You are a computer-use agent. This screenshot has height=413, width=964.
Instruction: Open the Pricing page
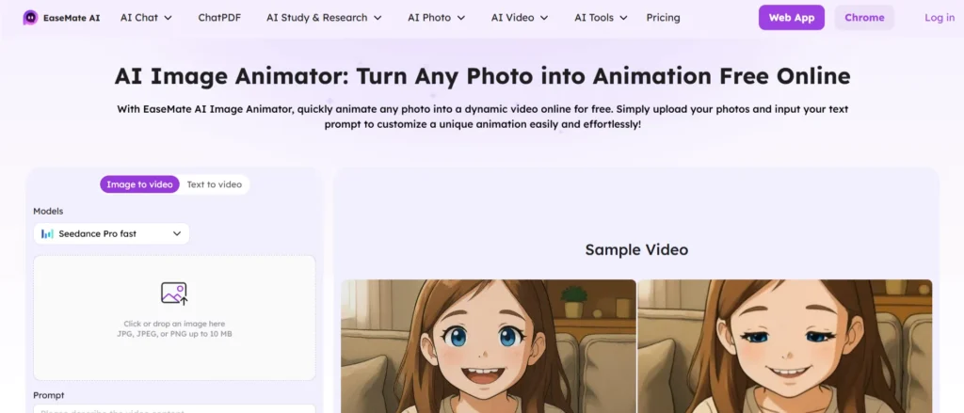click(663, 18)
